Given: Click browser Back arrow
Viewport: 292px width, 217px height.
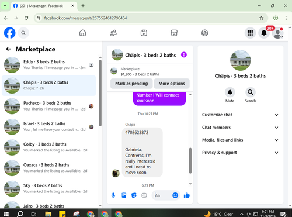Looking at the screenshot, I should 6,18.
